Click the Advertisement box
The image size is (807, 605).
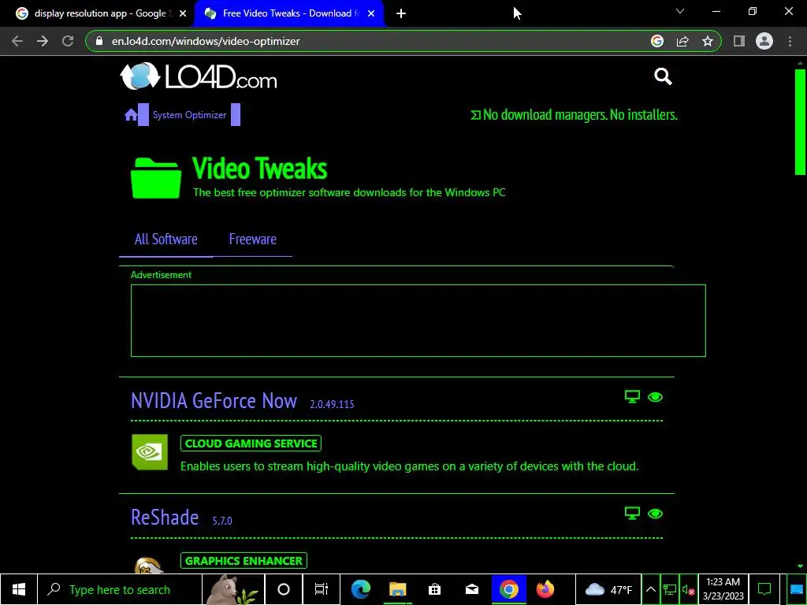418,321
